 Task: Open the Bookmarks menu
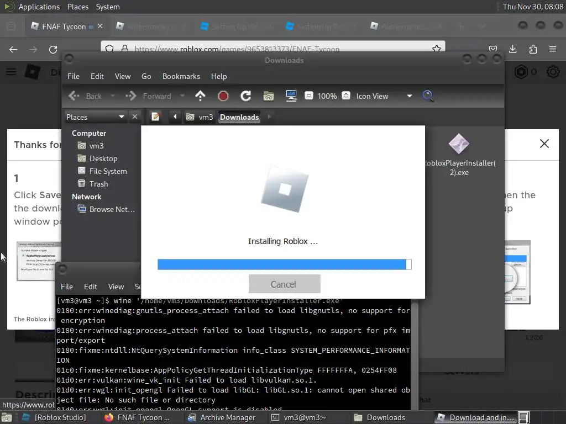[181, 76]
